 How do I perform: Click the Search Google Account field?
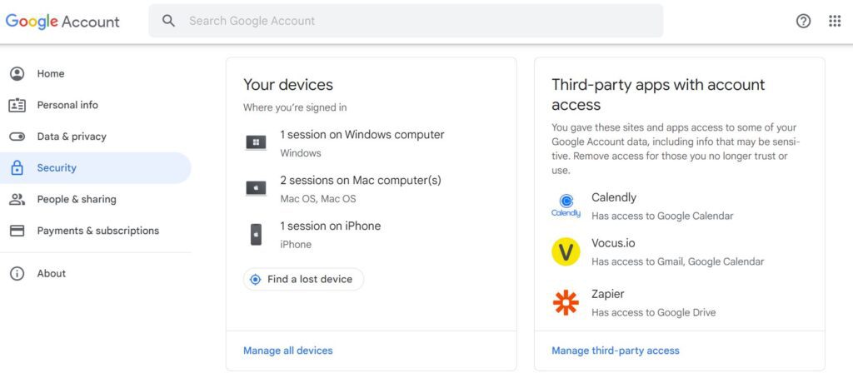click(x=417, y=21)
